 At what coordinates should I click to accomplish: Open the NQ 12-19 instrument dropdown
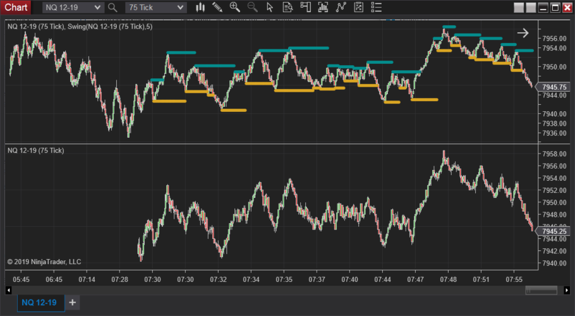(x=73, y=8)
